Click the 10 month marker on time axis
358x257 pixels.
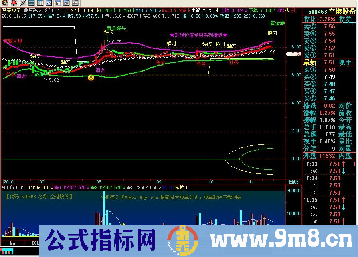211,182
